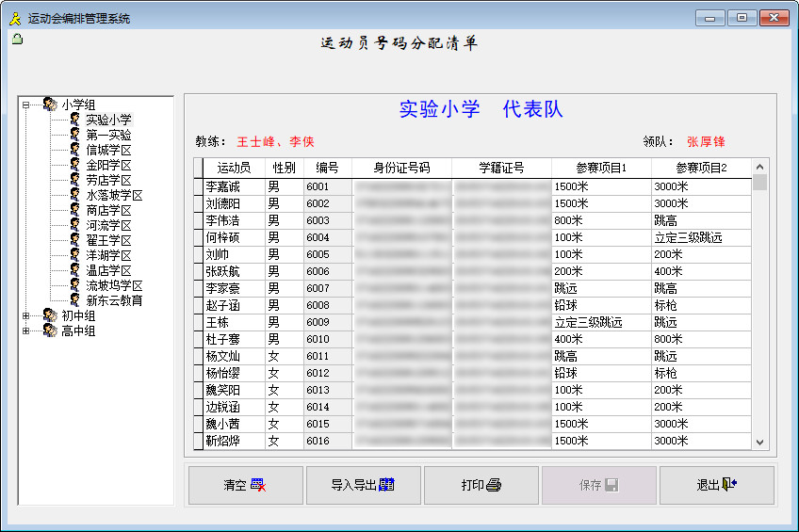Click 标枪 in 杨怡缨's row
The image size is (799, 532).
(701, 373)
